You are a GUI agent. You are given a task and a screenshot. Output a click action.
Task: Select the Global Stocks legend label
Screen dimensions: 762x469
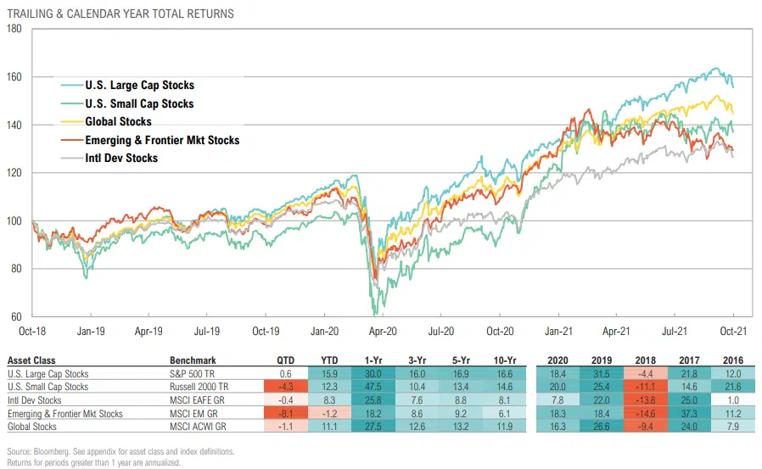click(x=120, y=122)
